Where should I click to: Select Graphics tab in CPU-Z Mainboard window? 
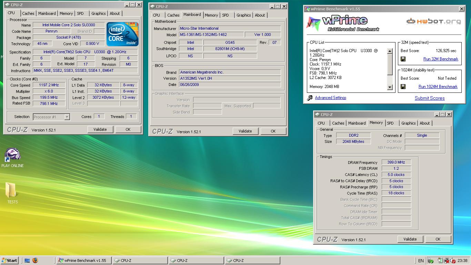click(x=243, y=15)
